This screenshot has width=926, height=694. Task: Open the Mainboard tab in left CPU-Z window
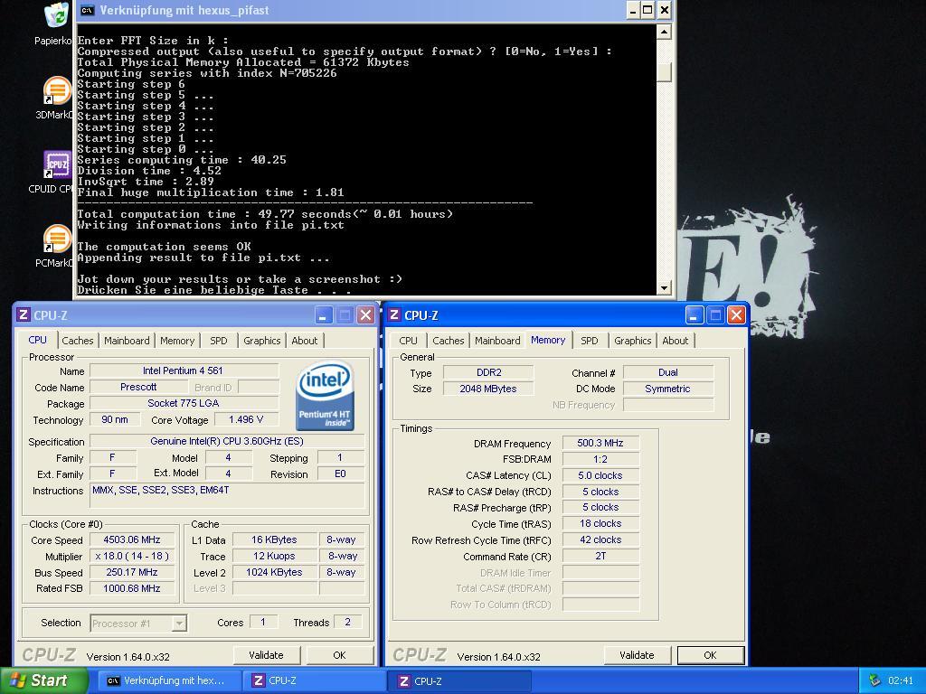tap(127, 341)
